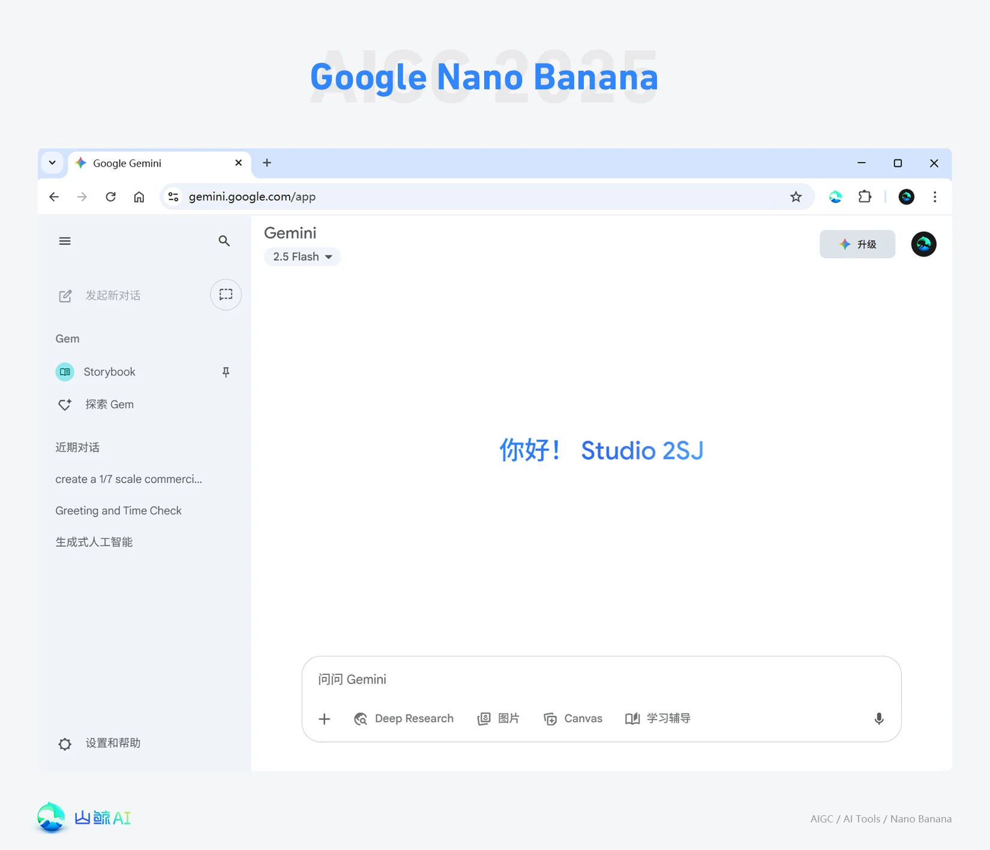Click the 升级 upgrade button

pyautogui.click(x=857, y=244)
